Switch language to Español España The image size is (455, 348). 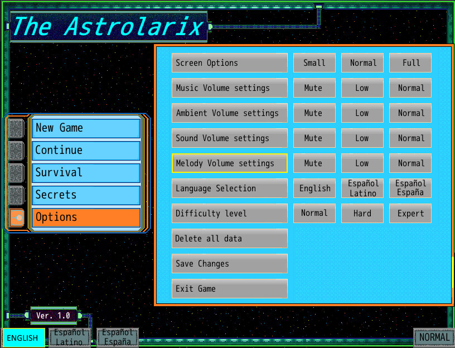coord(410,188)
